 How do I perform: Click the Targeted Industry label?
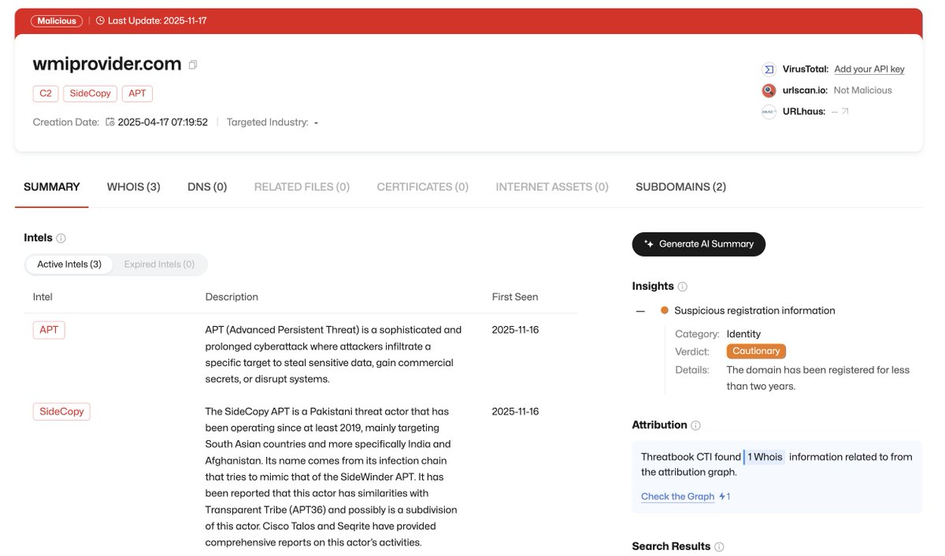click(x=266, y=122)
